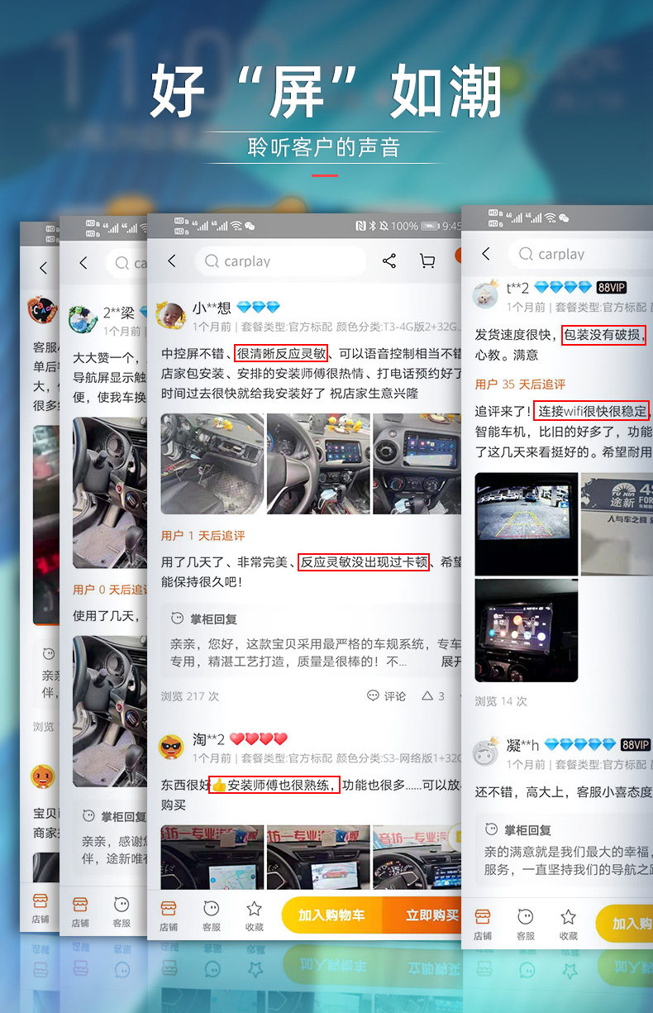This screenshot has width=653, height=1013.
Task: Open the reversing camera photo in the right review
Action: point(527,524)
